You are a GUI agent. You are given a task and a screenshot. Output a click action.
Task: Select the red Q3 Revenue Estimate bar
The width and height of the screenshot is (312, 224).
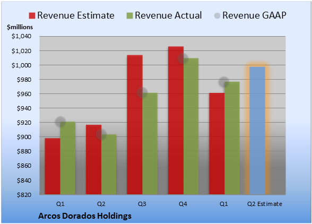click(x=135, y=125)
